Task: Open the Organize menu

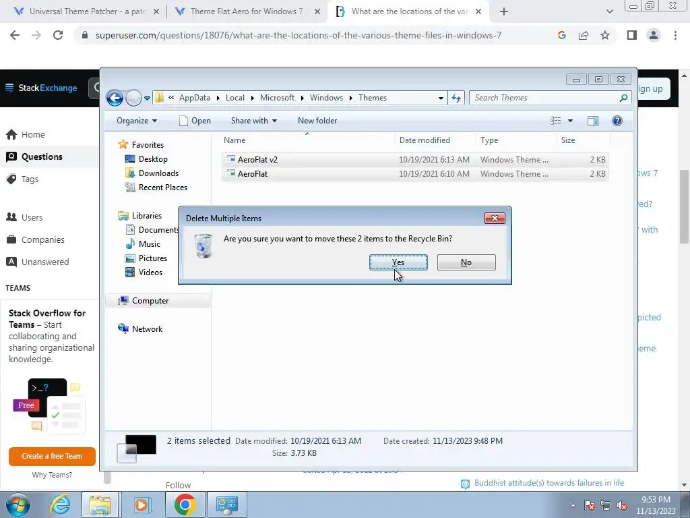Action: point(137,121)
